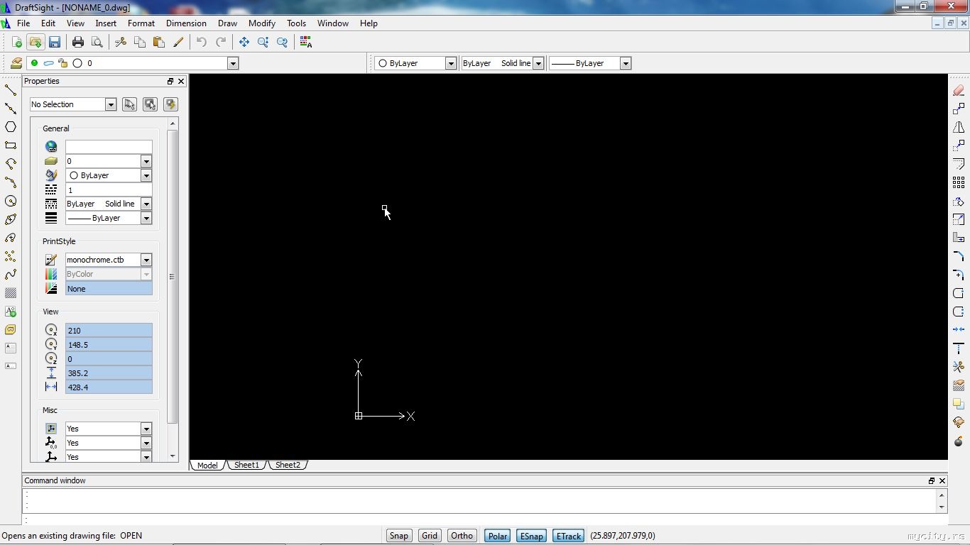Switch to the Sheet1 tab
The width and height of the screenshot is (970, 545).
[246, 465]
